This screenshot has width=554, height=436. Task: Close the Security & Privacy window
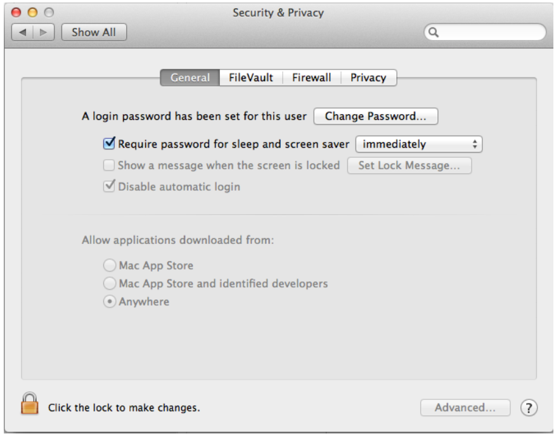pos(16,12)
